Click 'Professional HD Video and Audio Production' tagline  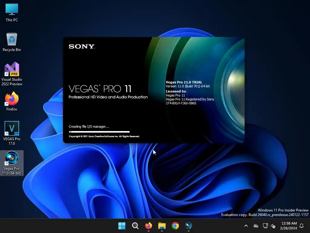[x=108, y=97]
